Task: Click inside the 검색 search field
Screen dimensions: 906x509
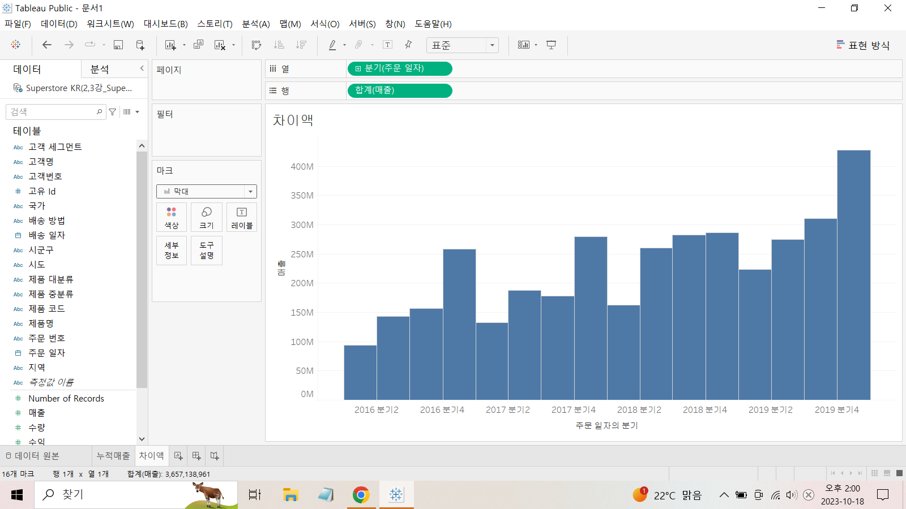Action: pos(55,112)
